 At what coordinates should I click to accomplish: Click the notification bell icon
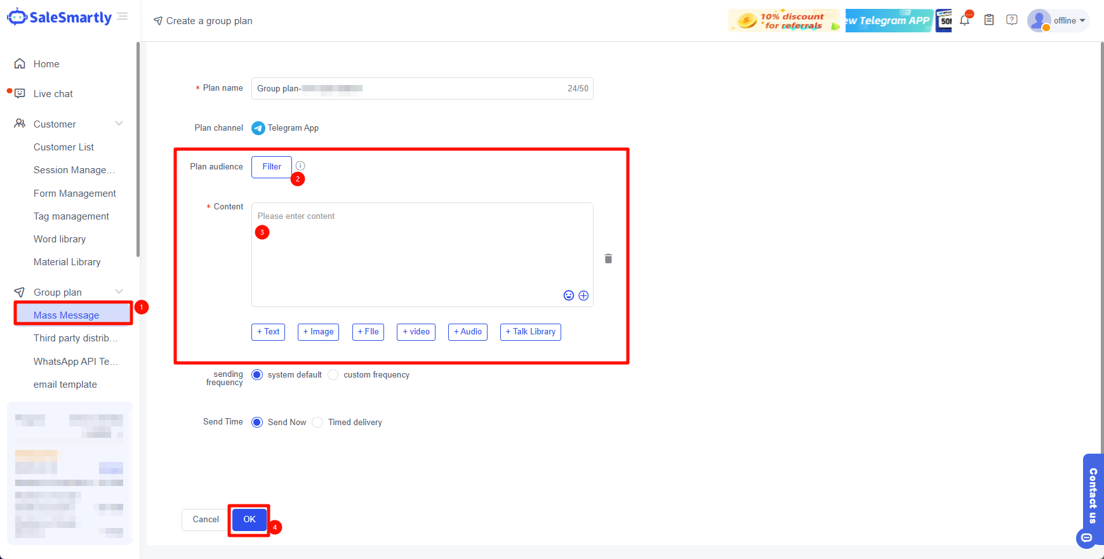tap(964, 20)
